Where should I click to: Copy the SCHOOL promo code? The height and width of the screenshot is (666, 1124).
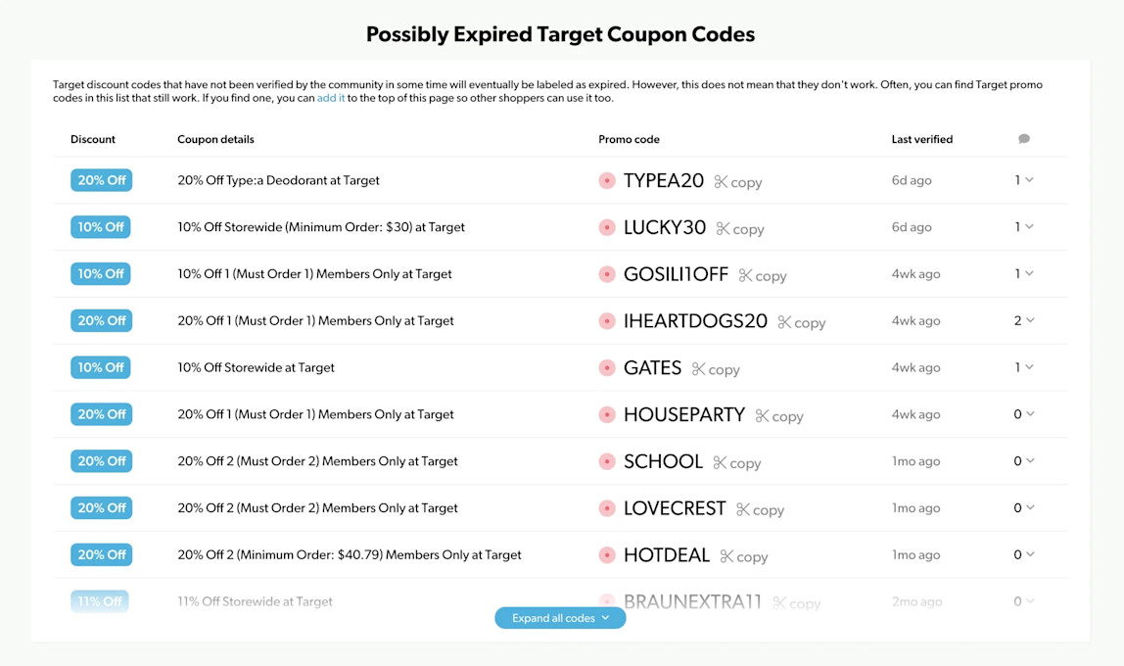tap(737, 463)
